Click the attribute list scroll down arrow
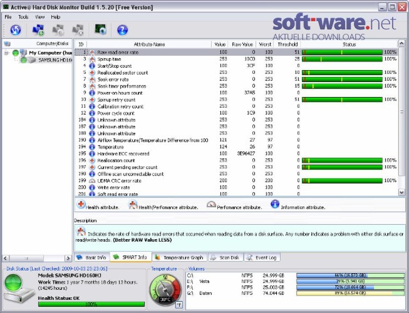409x313 pixels. point(401,192)
